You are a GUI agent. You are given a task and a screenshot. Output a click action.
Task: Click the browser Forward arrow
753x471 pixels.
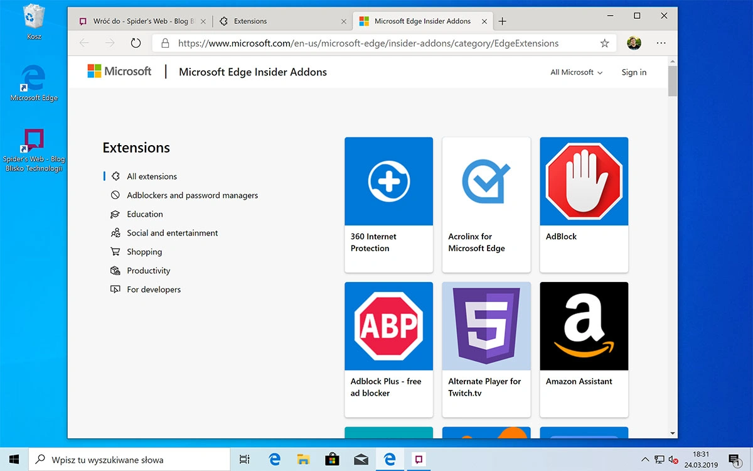click(110, 43)
